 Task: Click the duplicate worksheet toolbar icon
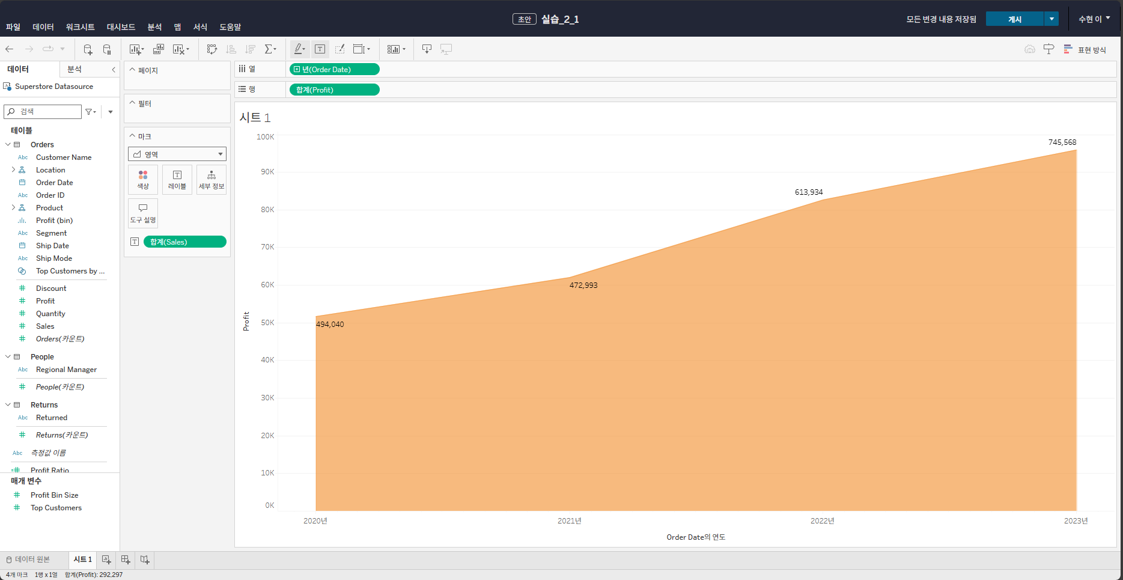(159, 49)
